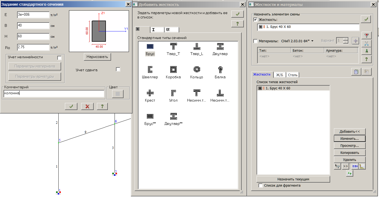Viewport: 379px width, 198px height.
Task: Click the Назначить текущим button
Action: tap(293, 179)
